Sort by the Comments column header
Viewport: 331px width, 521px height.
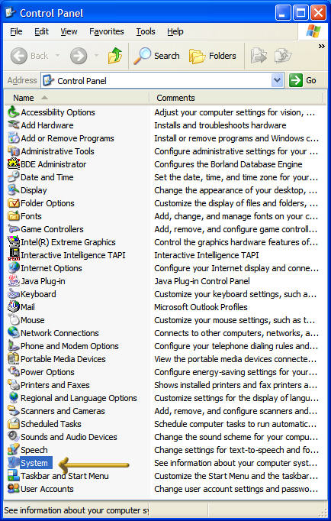pyautogui.click(x=236, y=98)
